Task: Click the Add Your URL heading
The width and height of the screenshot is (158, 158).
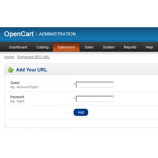Action: [x=32, y=70]
